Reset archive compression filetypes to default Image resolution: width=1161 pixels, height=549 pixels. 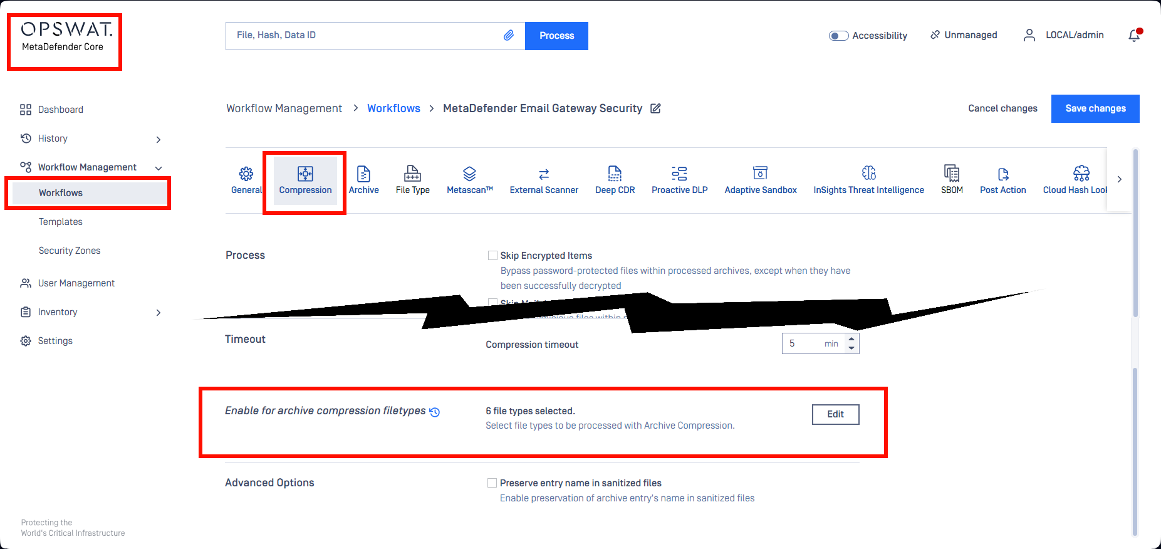pos(435,412)
